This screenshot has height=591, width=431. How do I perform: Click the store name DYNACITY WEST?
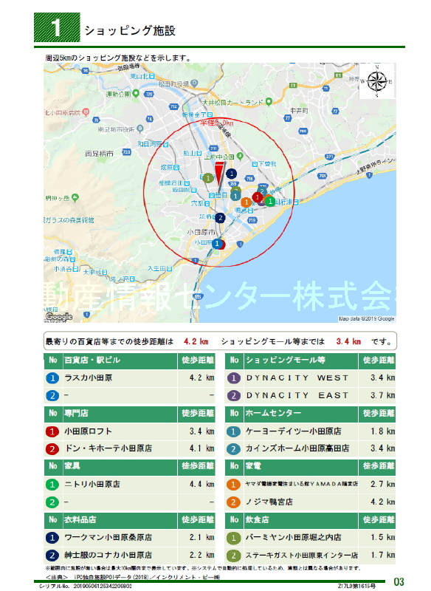click(x=297, y=378)
